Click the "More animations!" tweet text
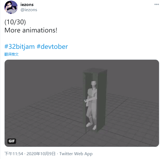The height and width of the screenshot is (159, 162). (31, 30)
